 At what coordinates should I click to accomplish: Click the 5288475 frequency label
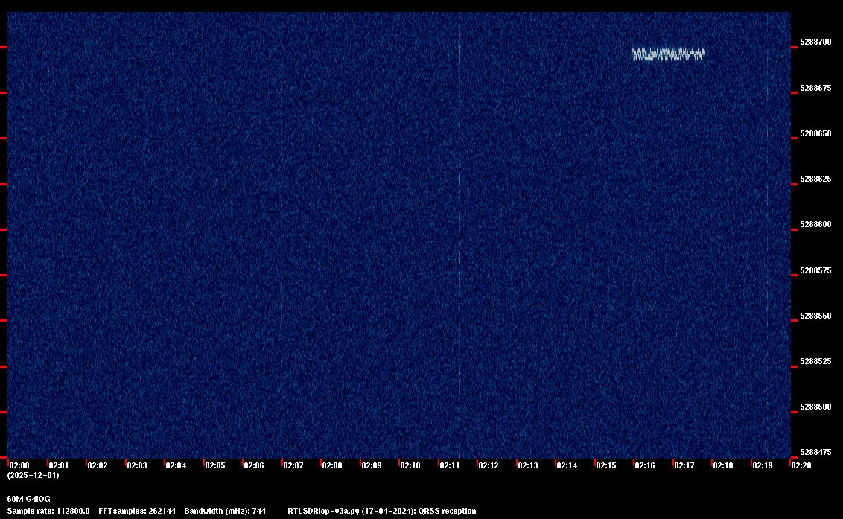tap(815, 452)
